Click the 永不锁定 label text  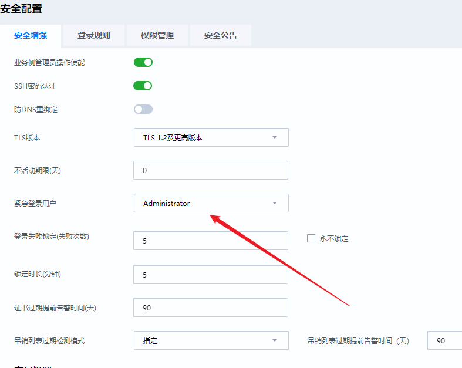(334, 239)
